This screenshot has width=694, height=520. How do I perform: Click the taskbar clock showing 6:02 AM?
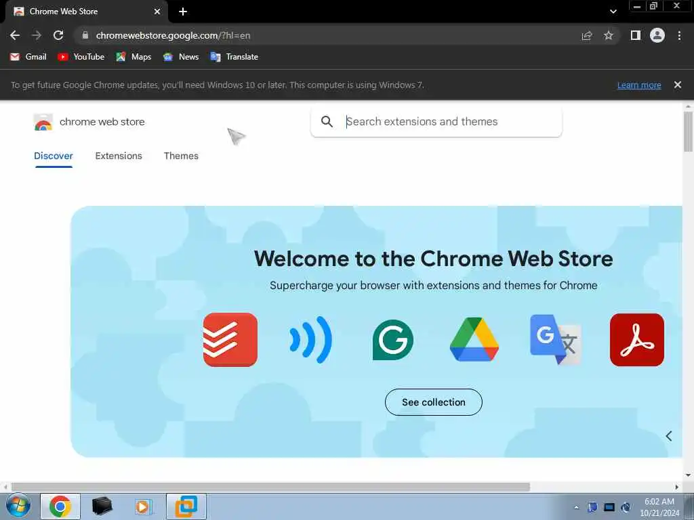coord(659,507)
